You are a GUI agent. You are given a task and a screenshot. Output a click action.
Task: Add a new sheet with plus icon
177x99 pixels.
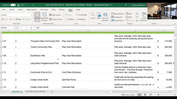[x=52, y=92]
